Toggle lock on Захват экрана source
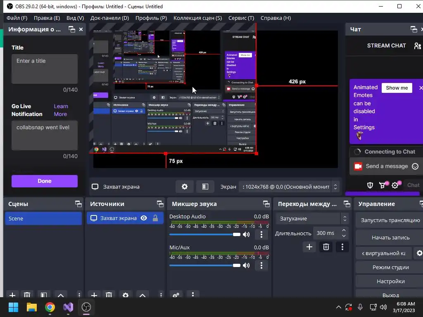This screenshot has height=317, width=423. pos(155,218)
